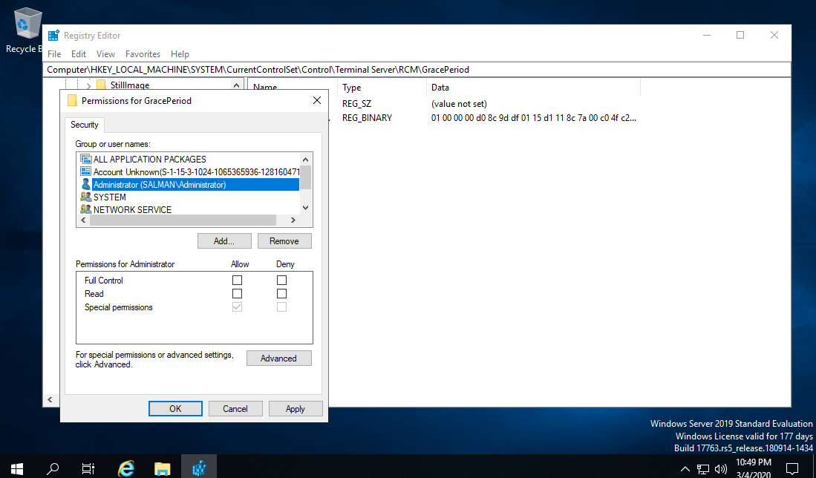Click user list vertical scrollbar thumb
The width and height of the screenshot is (816, 478).
[x=306, y=177]
